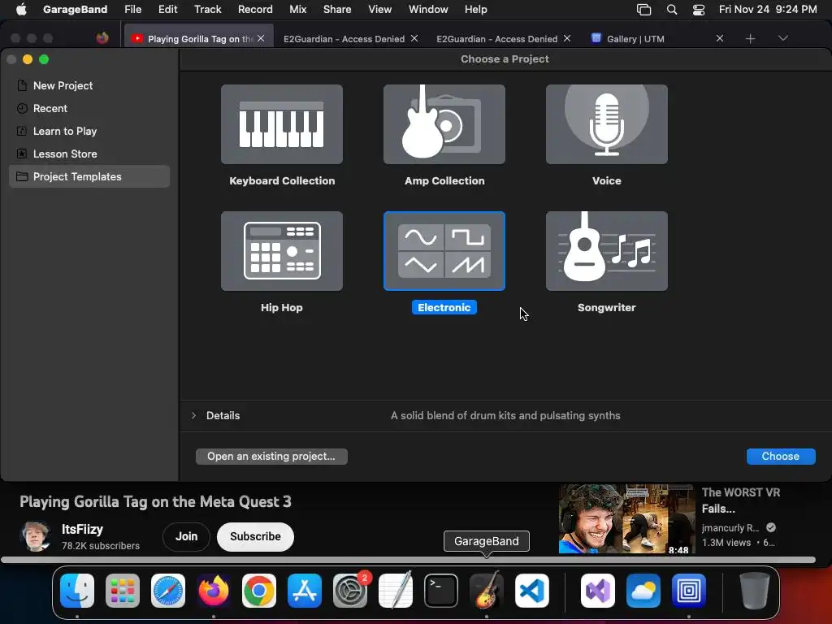832x624 pixels.
Task: Open System Settings from the Dock
Action: tap(350, 591)
